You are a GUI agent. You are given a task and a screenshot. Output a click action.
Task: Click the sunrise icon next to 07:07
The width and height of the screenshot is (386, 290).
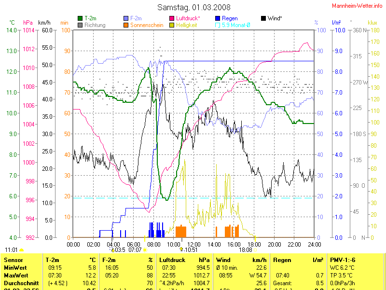click(x=145, y=250)
